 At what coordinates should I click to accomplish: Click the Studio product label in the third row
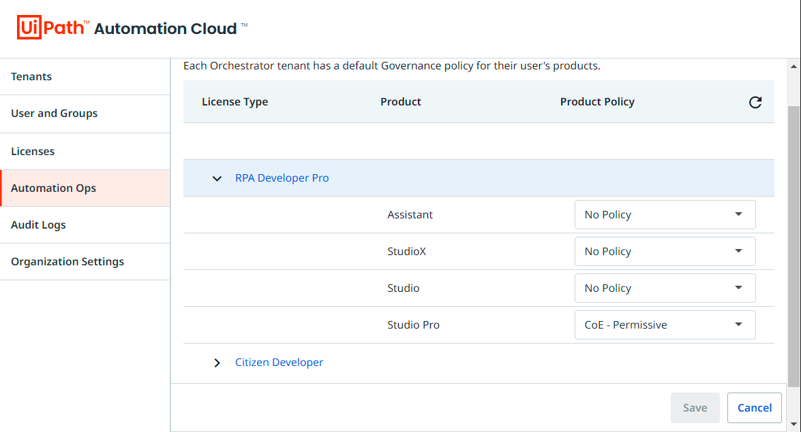403,288
